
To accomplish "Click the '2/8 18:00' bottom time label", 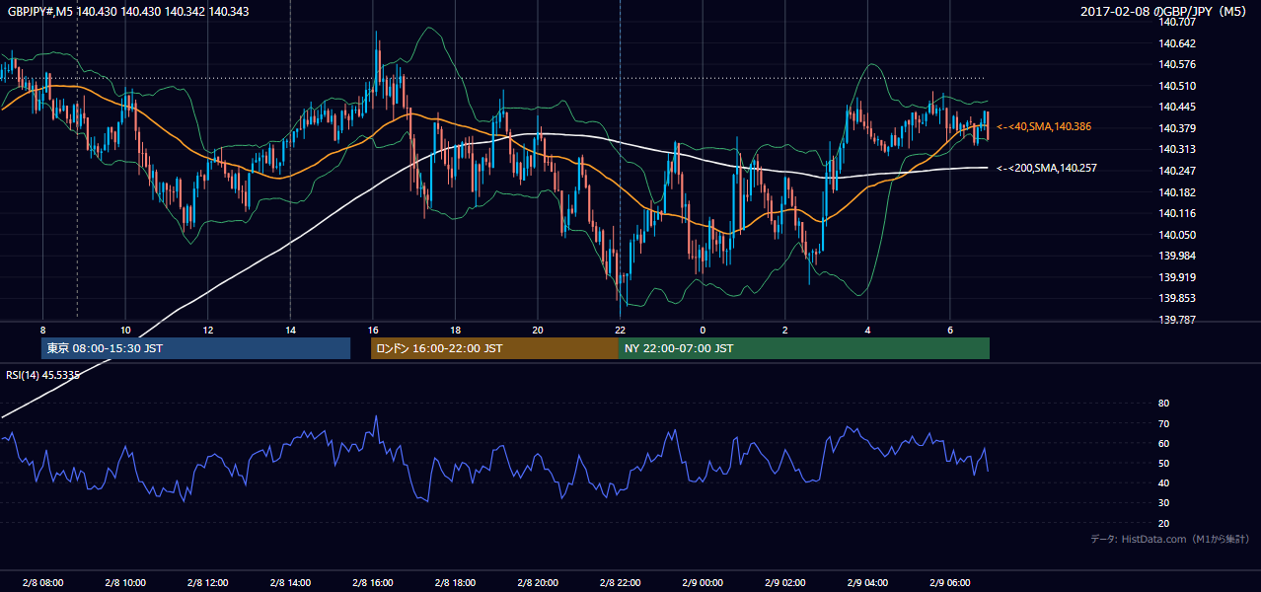I will click(455, 583).
